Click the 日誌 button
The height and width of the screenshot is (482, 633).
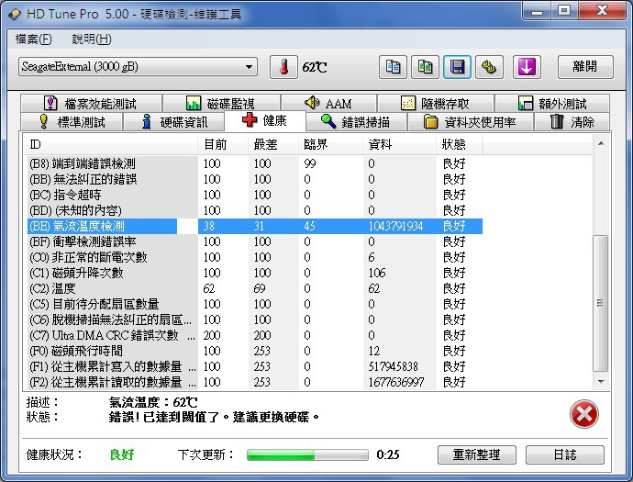coord(565,455)
